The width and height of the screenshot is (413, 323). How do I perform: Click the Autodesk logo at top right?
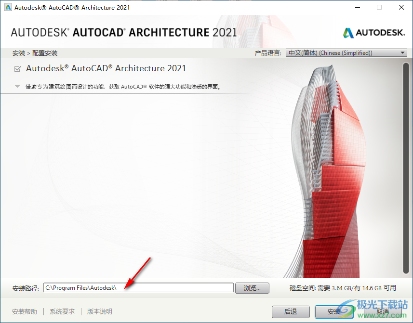tap(374, 33)
